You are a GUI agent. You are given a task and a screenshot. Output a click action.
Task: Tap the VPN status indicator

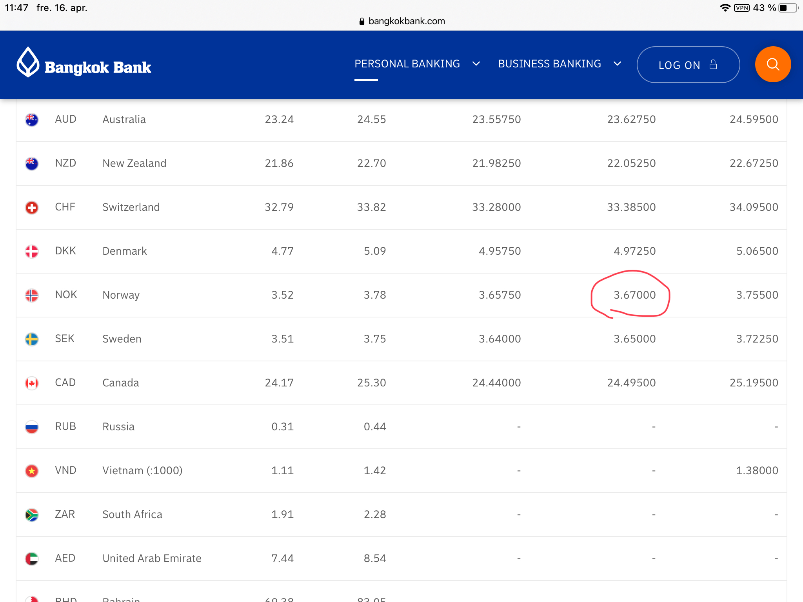click(x=741, y=8)
